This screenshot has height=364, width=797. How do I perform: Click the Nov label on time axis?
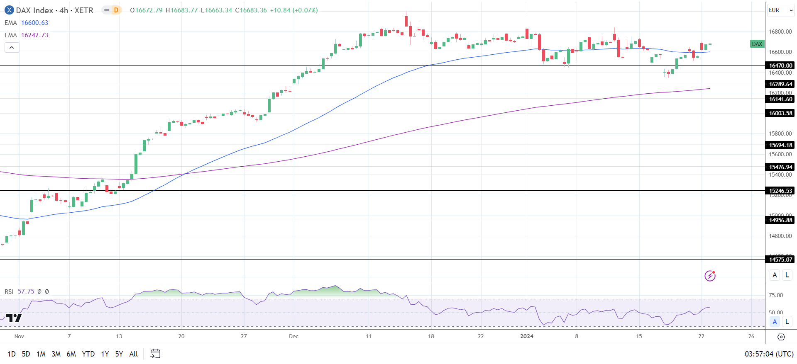19,336
